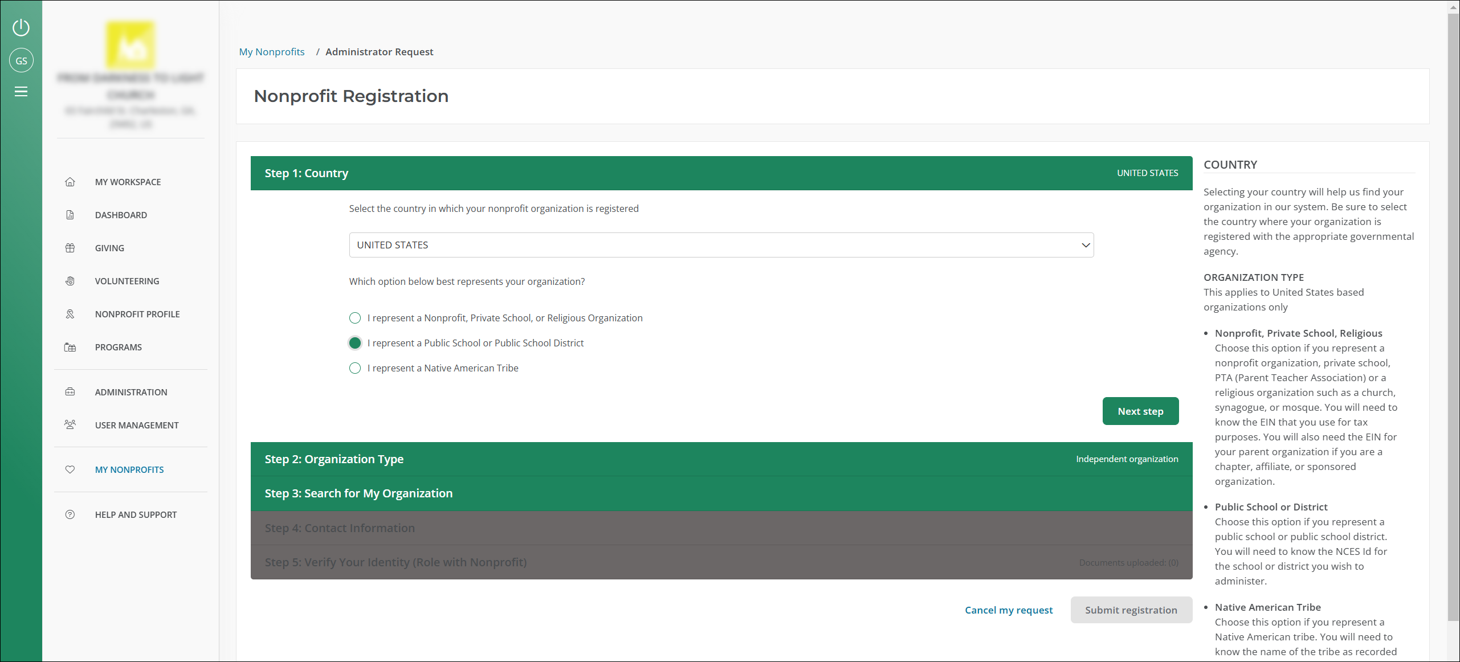
Task: Click the User Management sidebar icon
Action: coord(70,424)
